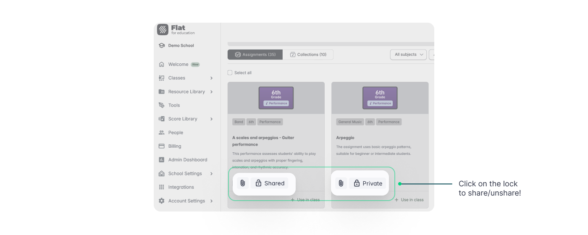Expand the Classes submenu chevron

[x=211, y=78]
